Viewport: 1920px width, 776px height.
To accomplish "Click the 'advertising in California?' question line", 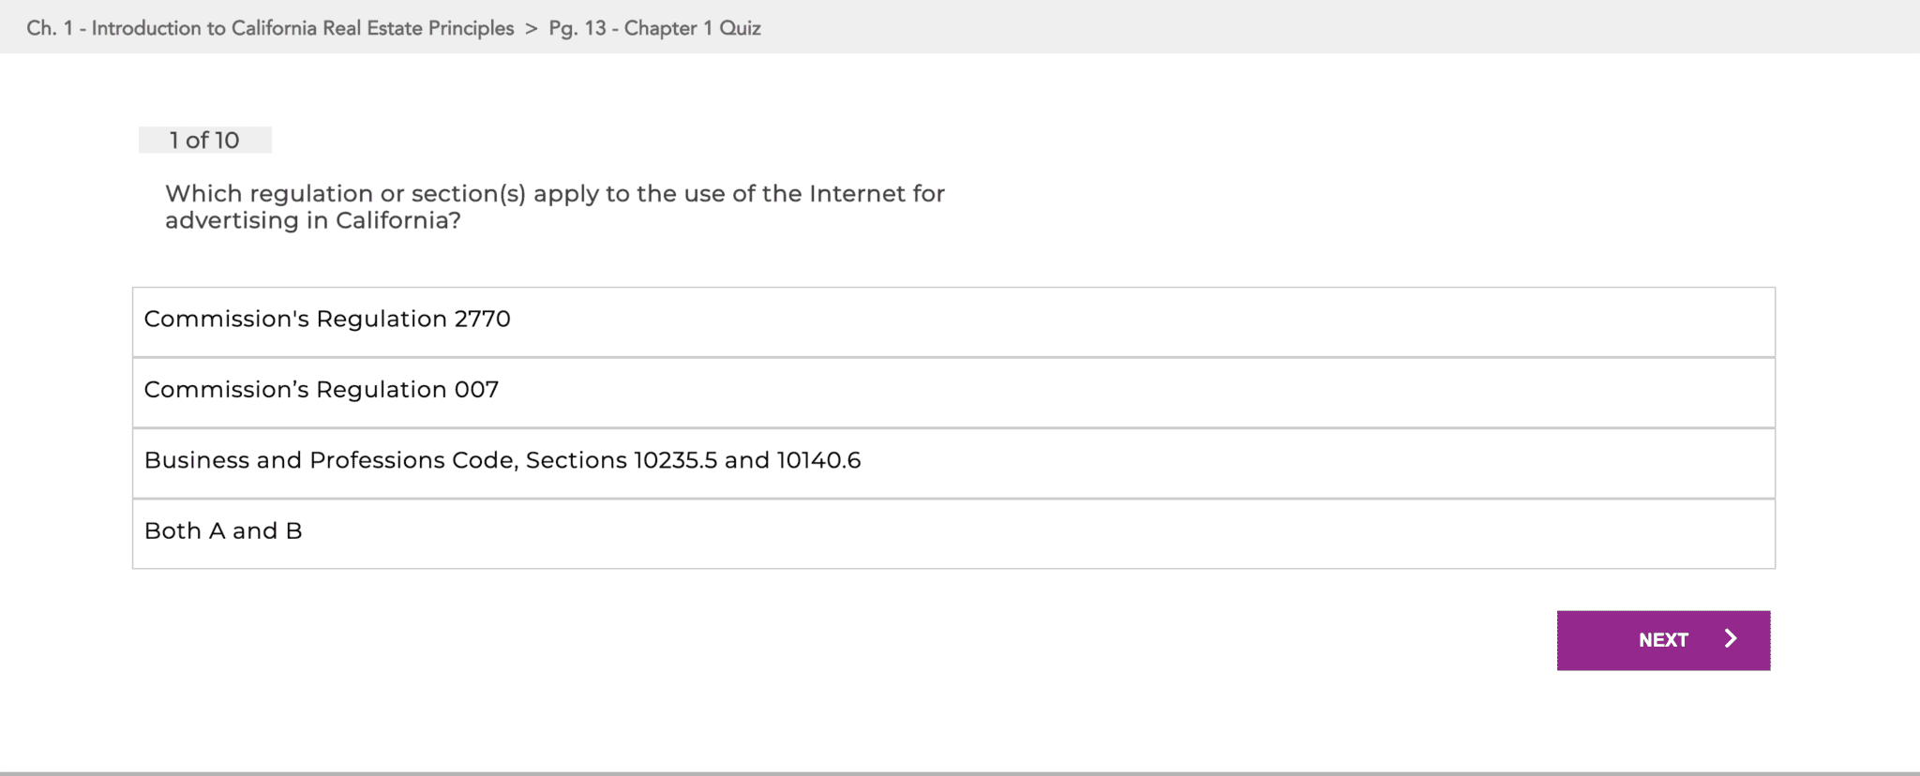I will pyautogui.click(x=312, y=221).
